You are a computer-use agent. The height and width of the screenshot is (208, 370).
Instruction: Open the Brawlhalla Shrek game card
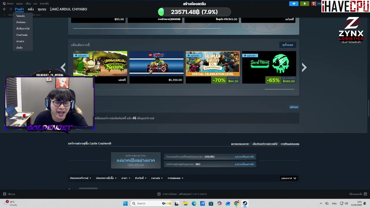tap(100, 67)
